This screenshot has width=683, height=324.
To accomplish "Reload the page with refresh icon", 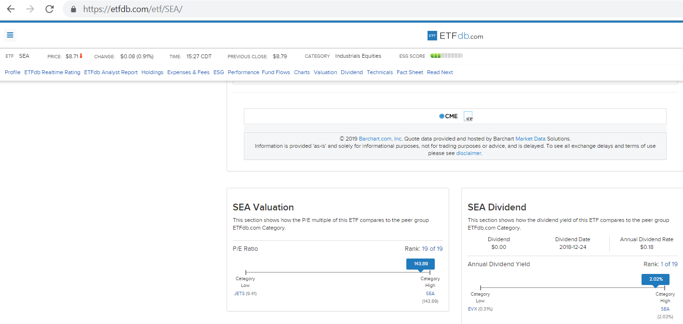I will pyautogui.click(x=49, y=9).
